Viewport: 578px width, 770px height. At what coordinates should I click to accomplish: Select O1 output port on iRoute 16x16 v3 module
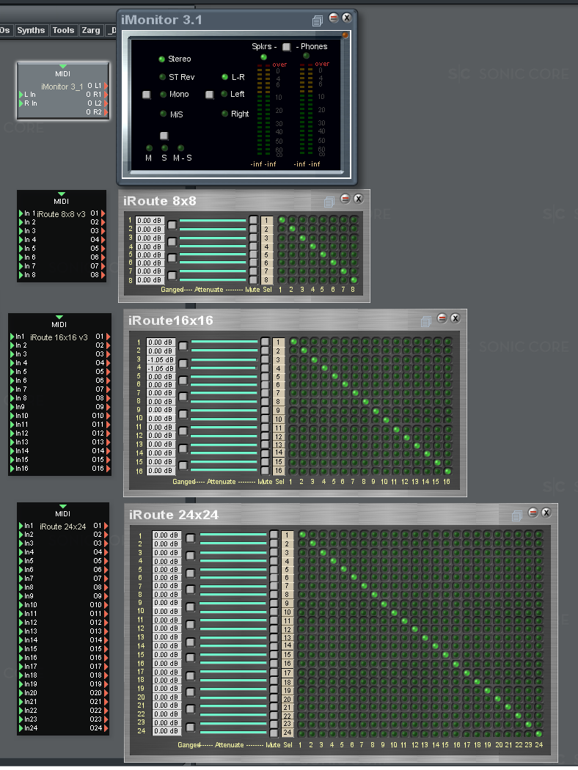point(108,337)
